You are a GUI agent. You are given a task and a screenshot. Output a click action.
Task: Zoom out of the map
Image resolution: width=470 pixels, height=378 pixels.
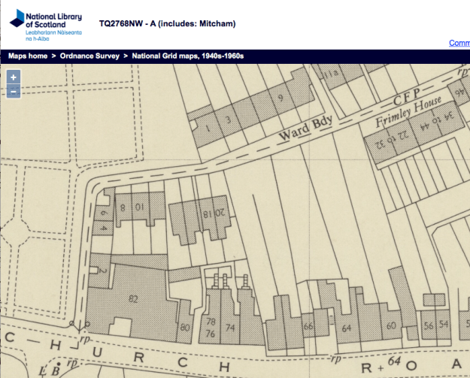(14, 92)
